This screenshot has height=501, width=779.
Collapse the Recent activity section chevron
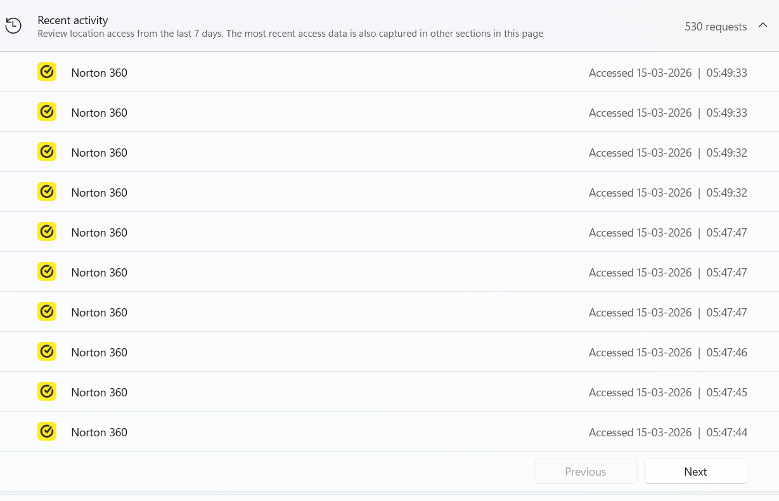[x=763, y=26]
